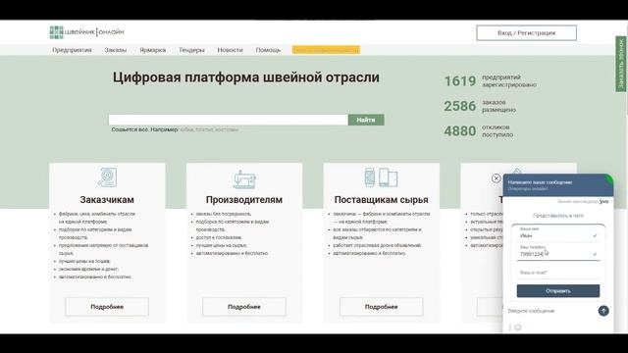Click the yellow highlighted navigation button
Screen dimensions: 628x353
(326, 50)
